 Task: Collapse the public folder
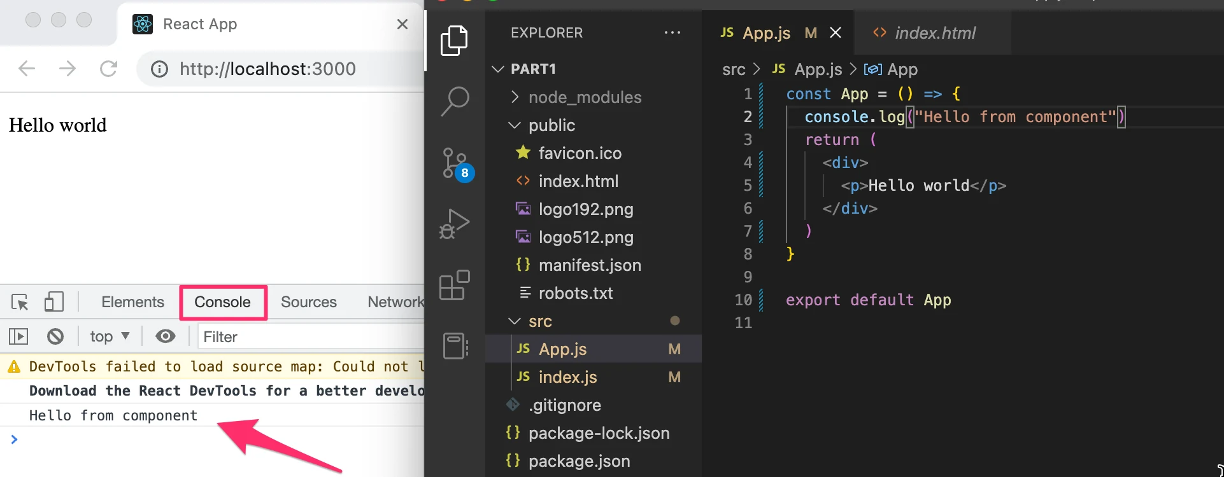[594, 125]
